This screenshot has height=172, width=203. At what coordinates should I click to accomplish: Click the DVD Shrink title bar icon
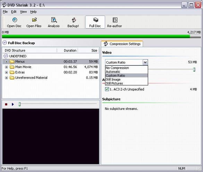click(4, 5)
